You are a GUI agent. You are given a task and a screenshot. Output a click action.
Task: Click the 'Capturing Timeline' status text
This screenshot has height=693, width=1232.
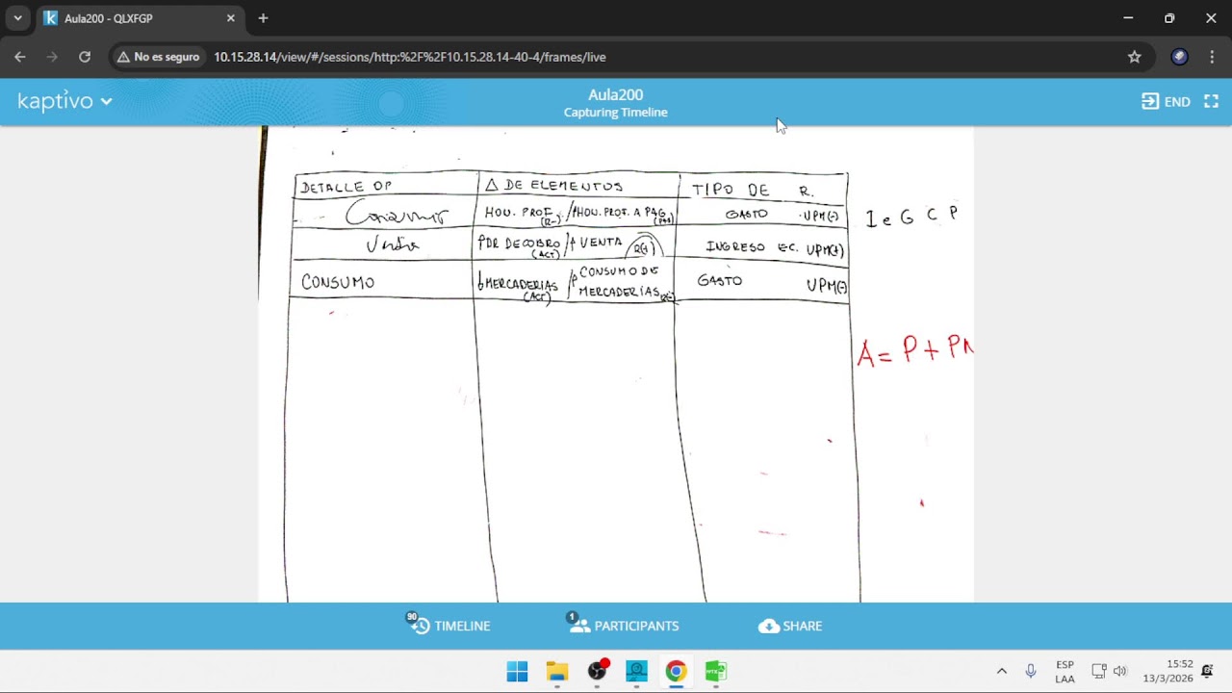tap(616, 113)
